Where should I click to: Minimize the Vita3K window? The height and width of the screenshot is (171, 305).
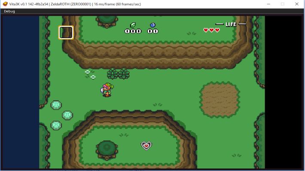268,4
